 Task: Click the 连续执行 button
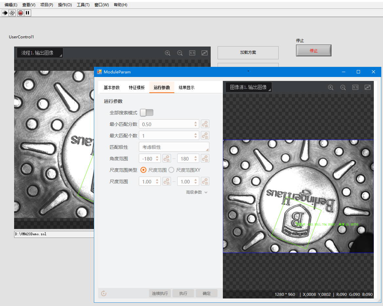160,293
